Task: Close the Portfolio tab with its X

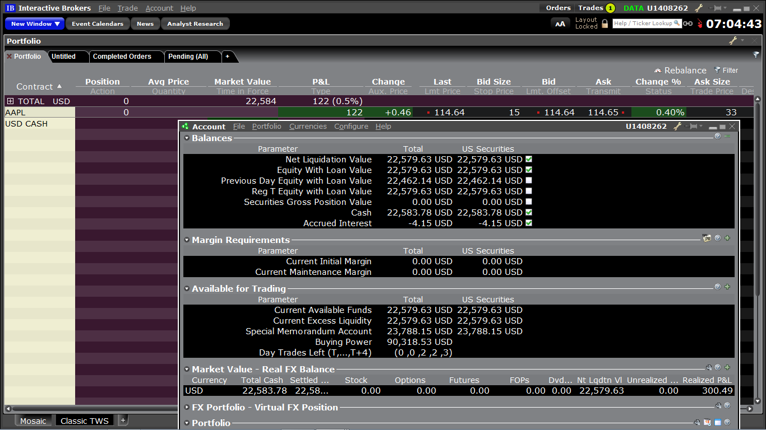Action: tap(9, 57)
